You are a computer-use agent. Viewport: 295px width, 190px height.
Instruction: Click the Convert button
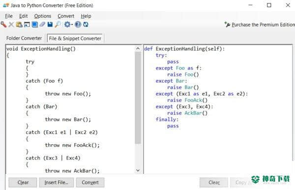pyautogui.click(x=90, y=183)
